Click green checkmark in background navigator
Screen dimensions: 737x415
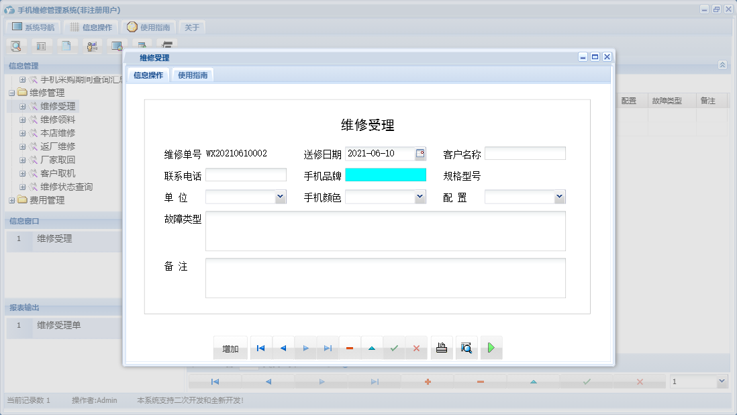tap(587, 381)
